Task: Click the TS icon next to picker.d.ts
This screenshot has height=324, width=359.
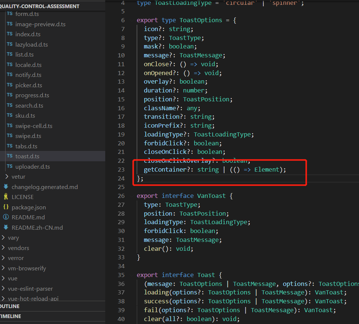Action: 9,85
